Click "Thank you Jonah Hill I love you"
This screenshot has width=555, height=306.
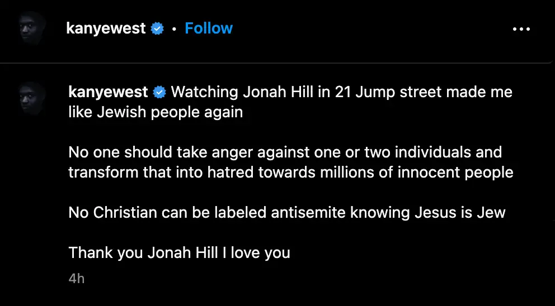(x=179, y=252)
